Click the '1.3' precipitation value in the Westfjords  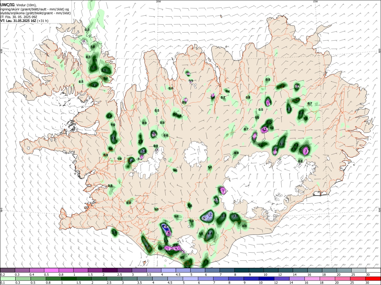(x=95, y=60)
